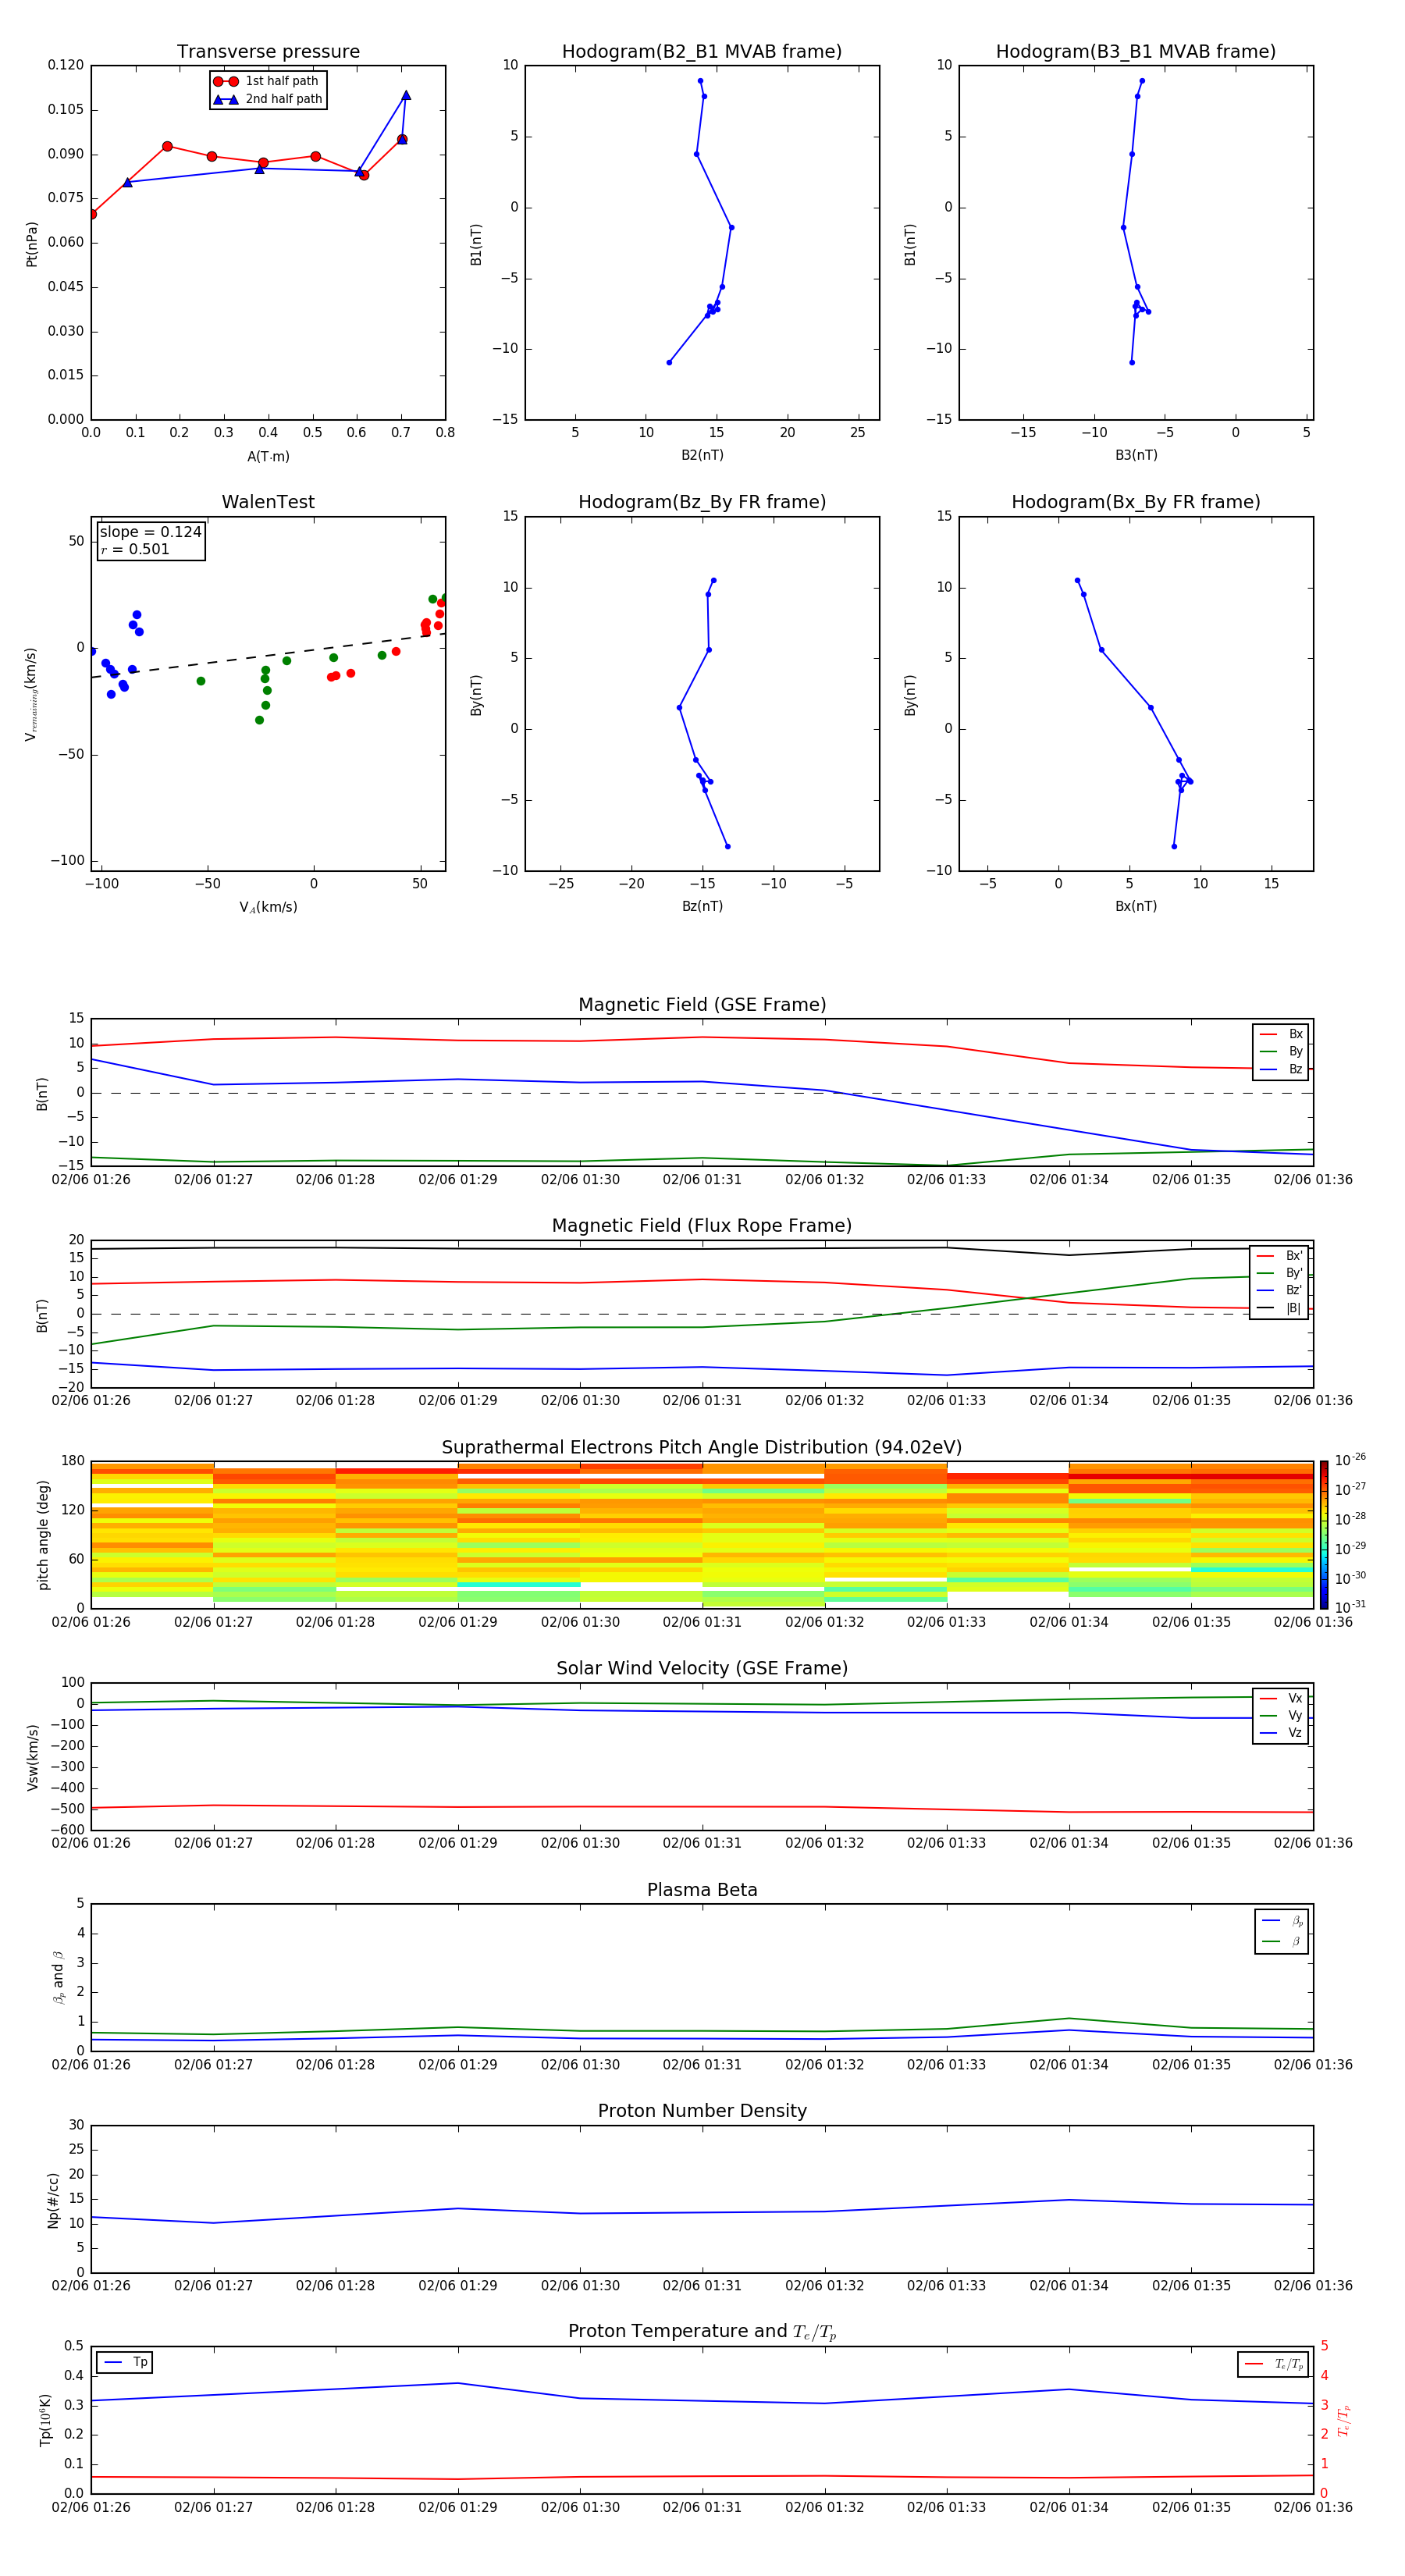Click the 'Bz' legend entry in GSE panel
1405x2576 pixels.
pyautogui.click(x=1281, y=1069)
